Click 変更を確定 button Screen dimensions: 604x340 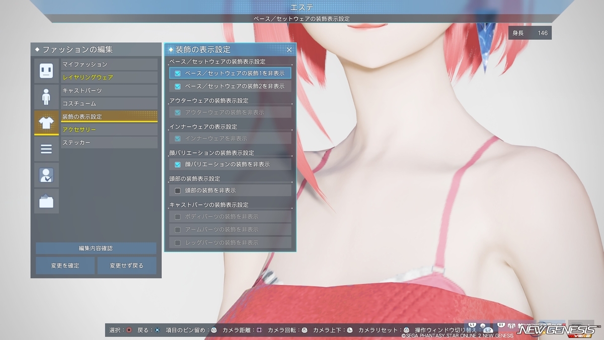click(65, 265)
